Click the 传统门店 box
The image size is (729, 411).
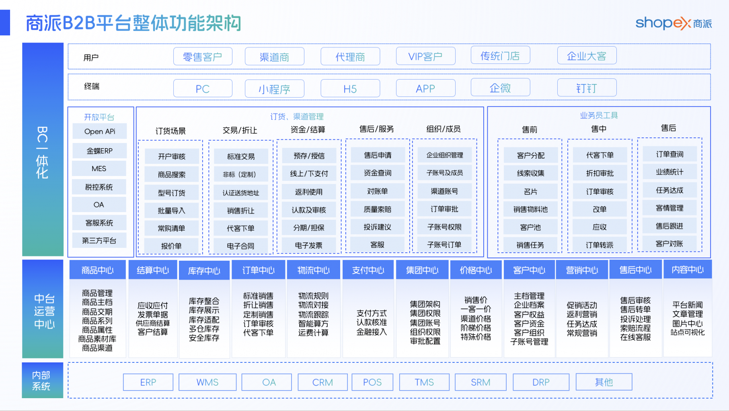pyautogui.click(x=500, y=55)
